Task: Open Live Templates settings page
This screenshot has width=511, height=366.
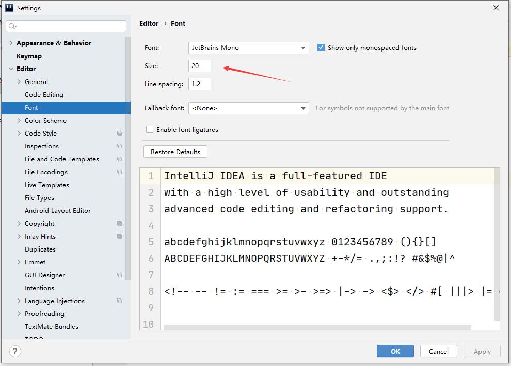Action: (x=47, y=185)
